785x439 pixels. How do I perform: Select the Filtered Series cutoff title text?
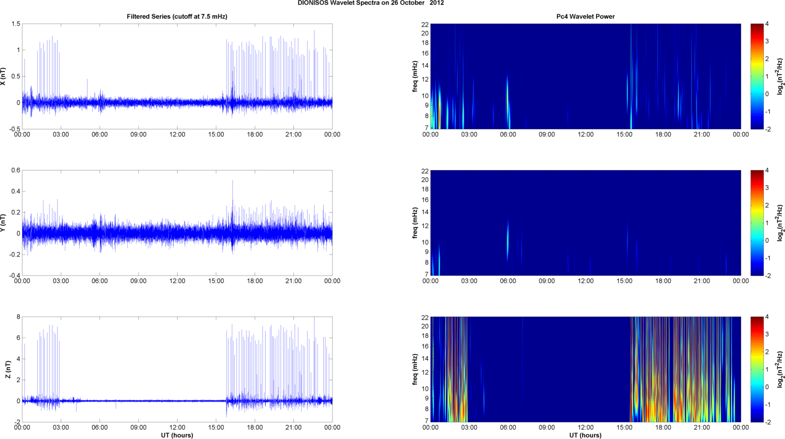coord(177,16)
